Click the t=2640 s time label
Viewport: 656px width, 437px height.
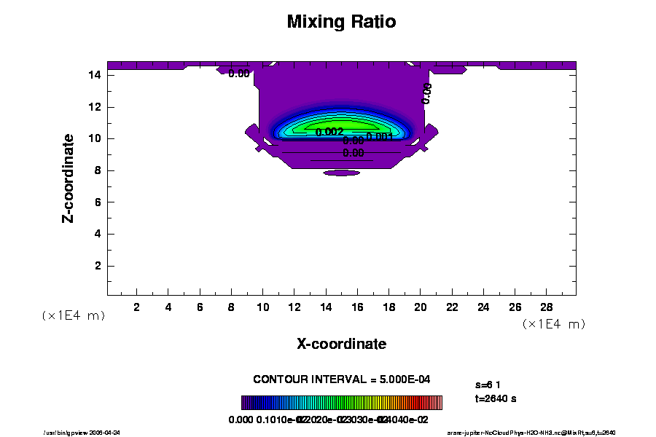(496, 398)
